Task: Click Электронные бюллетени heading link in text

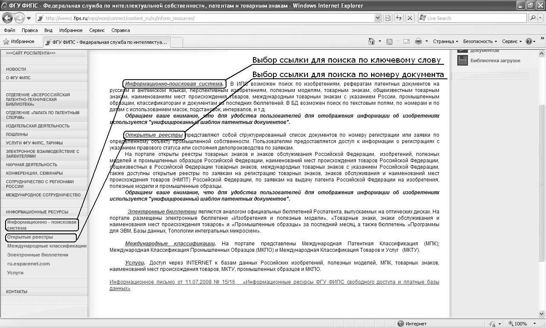Action: click(x=162, y=211)
